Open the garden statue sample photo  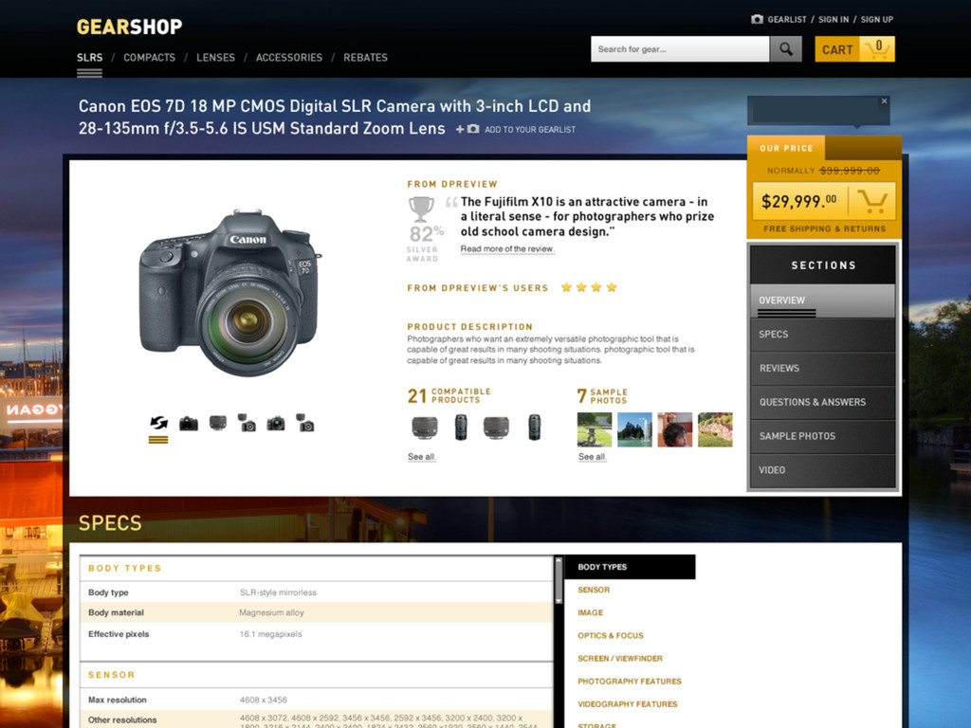pos(595,429)
